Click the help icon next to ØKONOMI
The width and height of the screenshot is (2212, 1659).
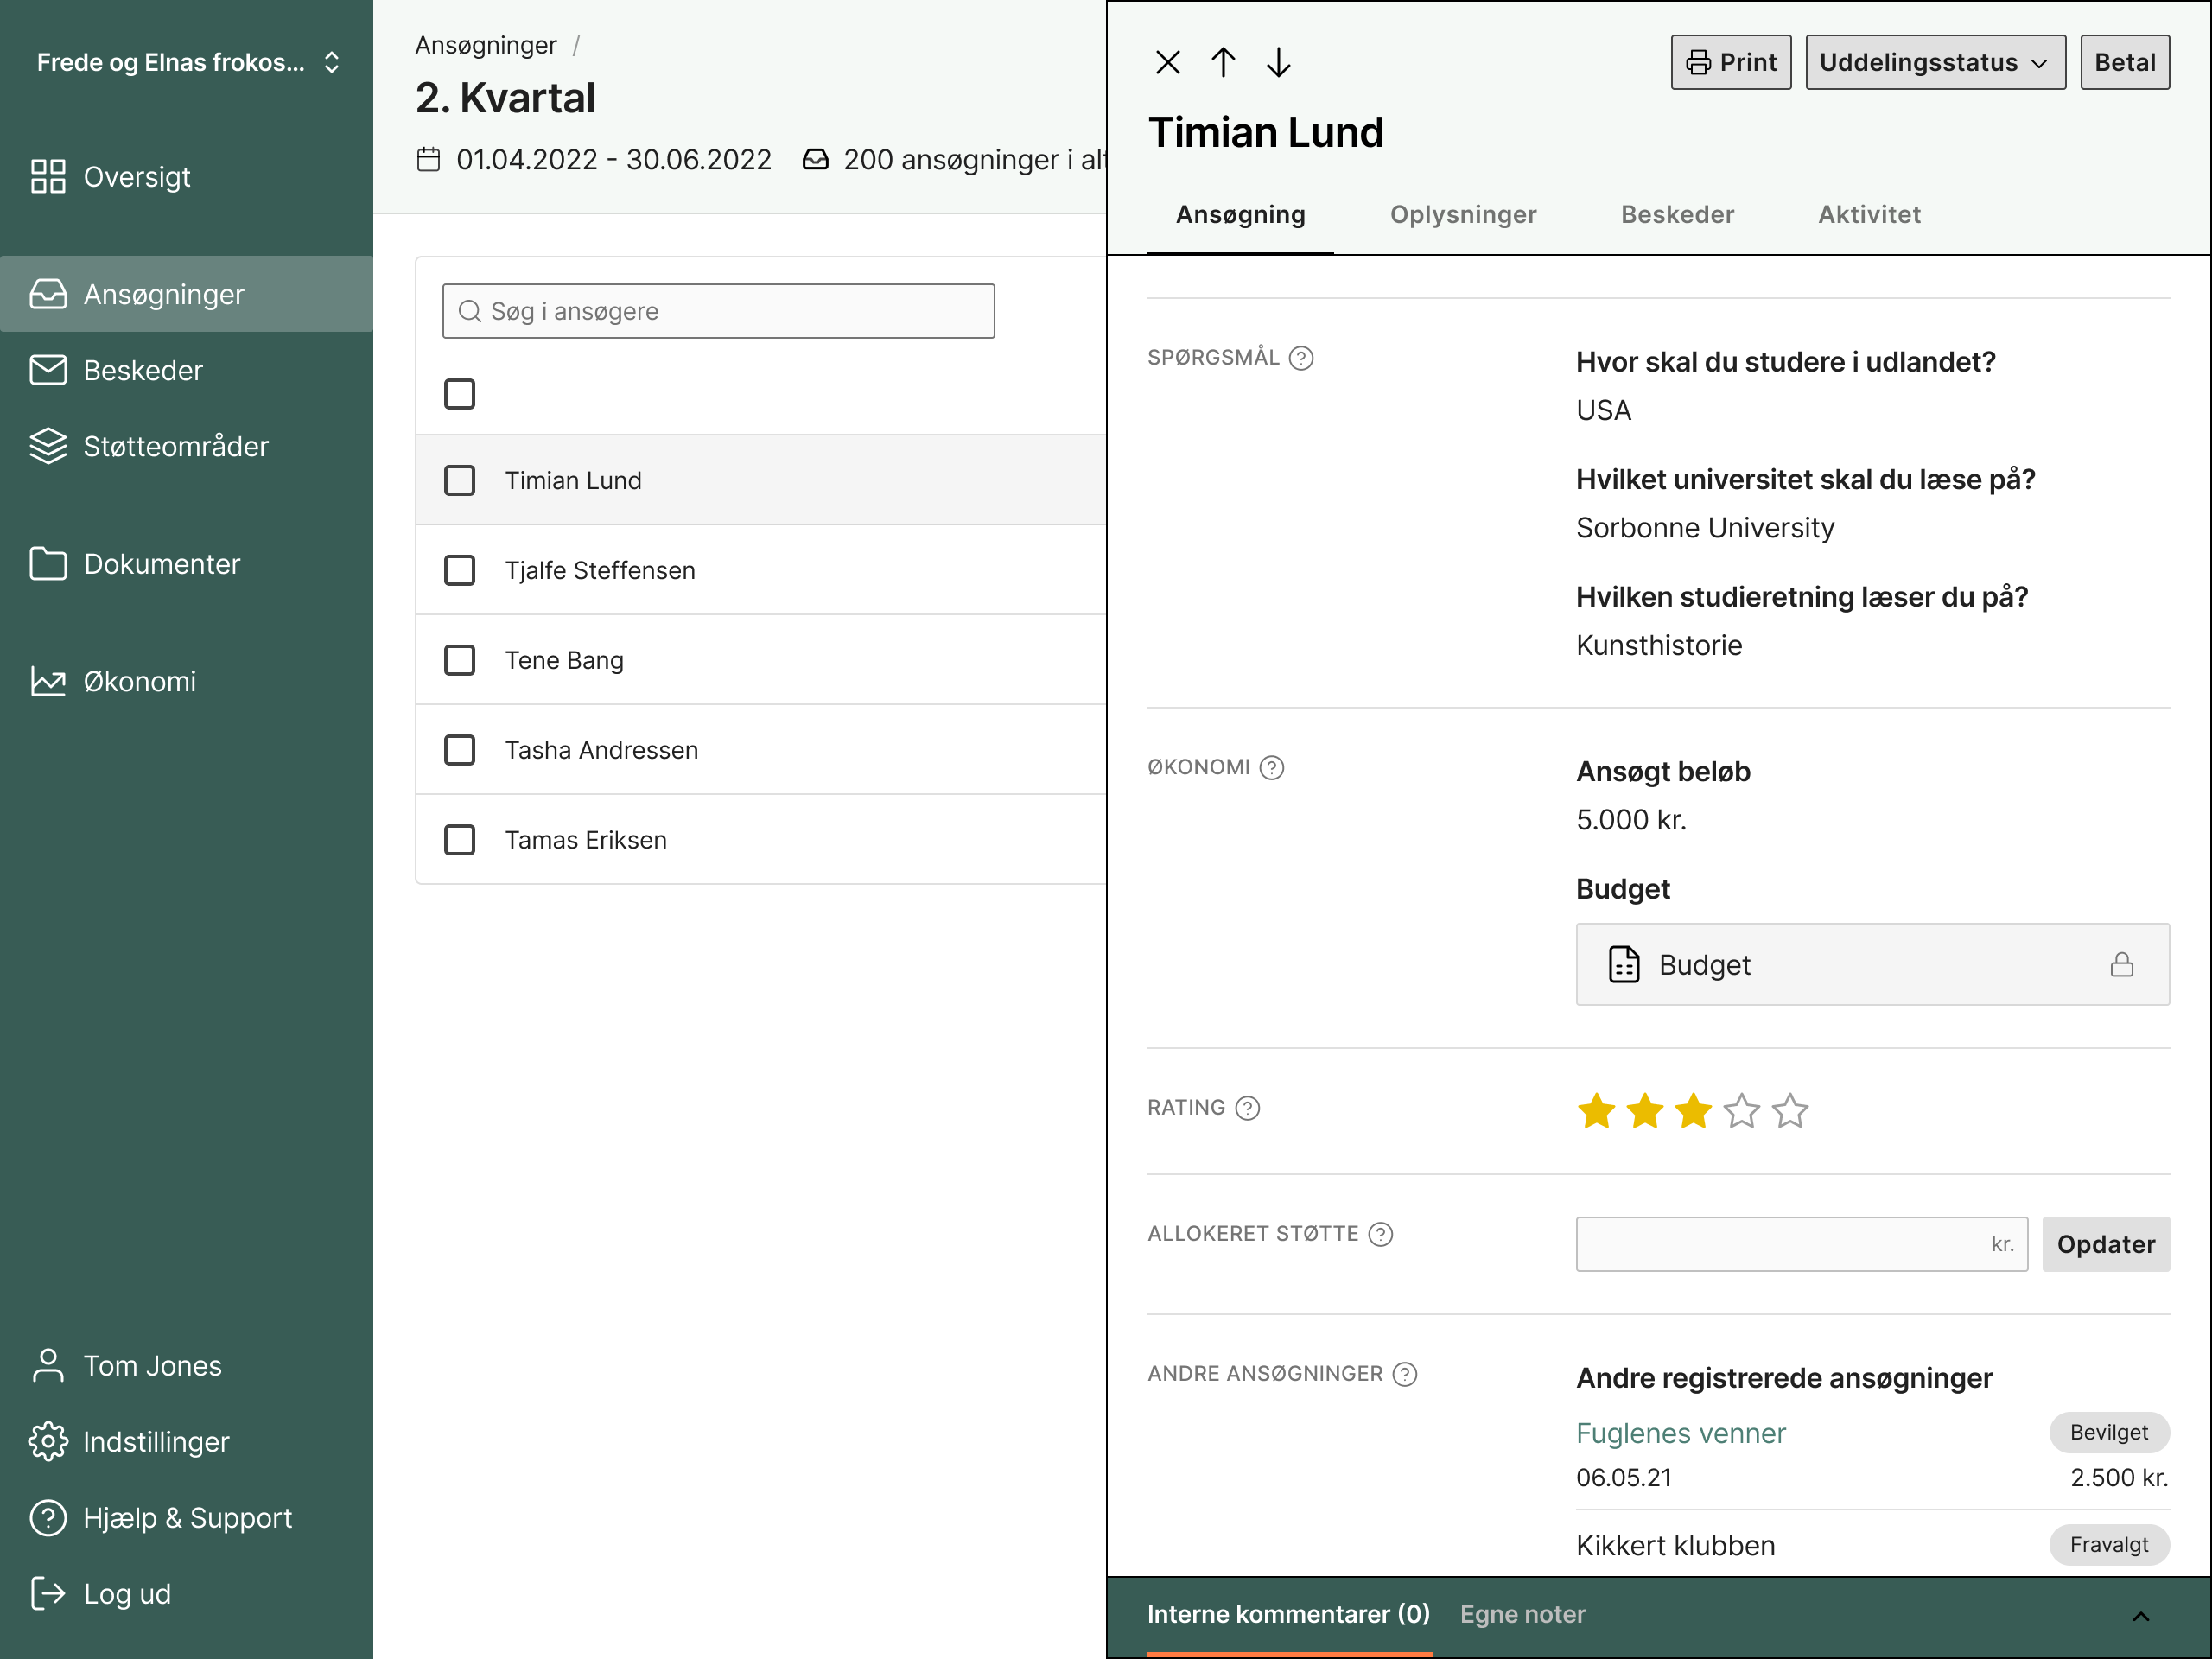coord(1271,767)
